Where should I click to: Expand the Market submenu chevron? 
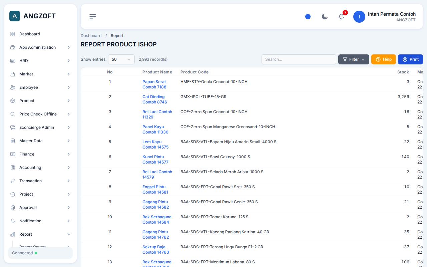click(69, 74)
